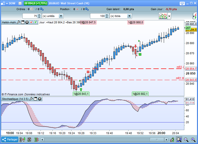Open automatic orders gears icon beside Ordres
This screenshot has width=198, height=144.
42,9
